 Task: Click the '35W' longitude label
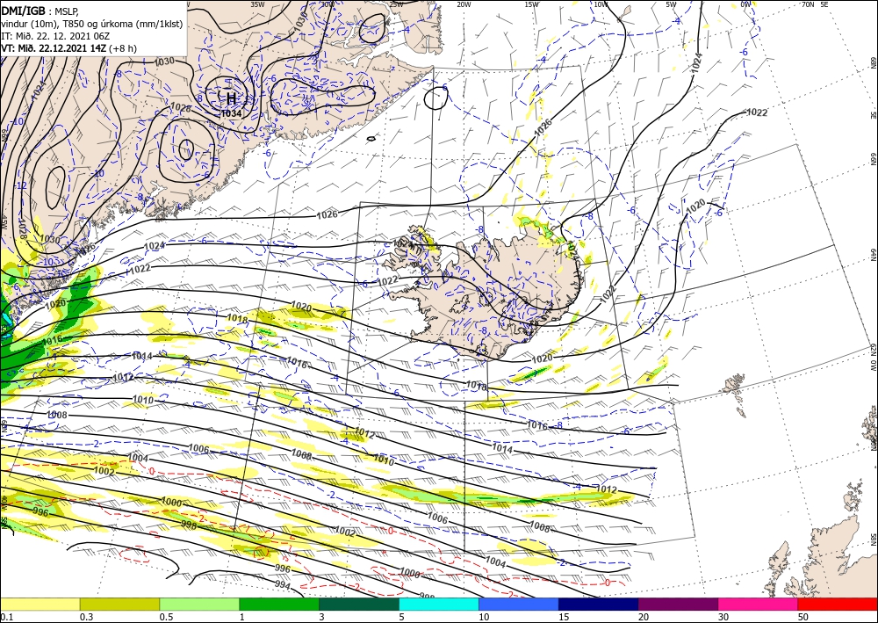tap(257, 4)
